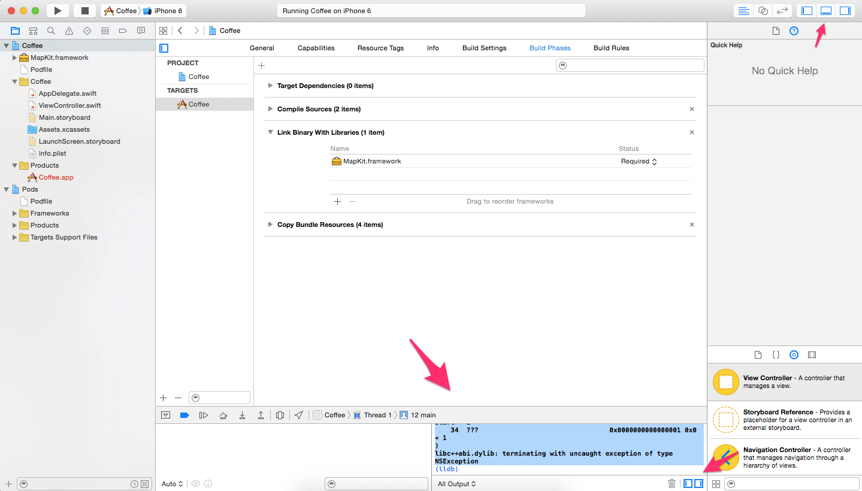Show the Version editor
The image size is (862, 491).
pos(782,11)
